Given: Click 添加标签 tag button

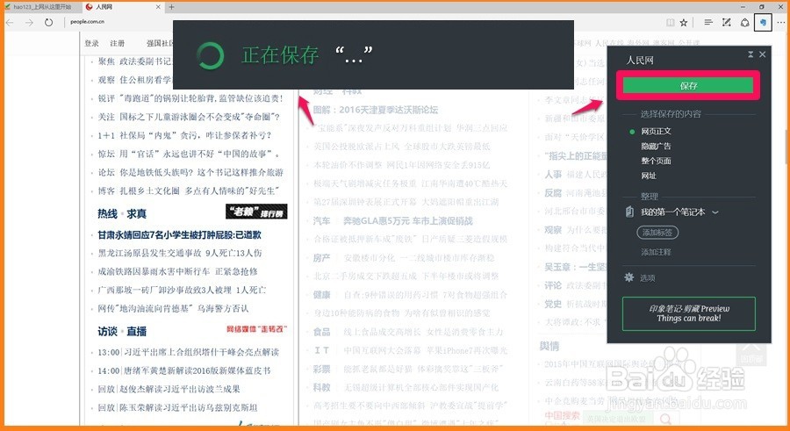Looking at the screenshot, I should tap(657, 233).
